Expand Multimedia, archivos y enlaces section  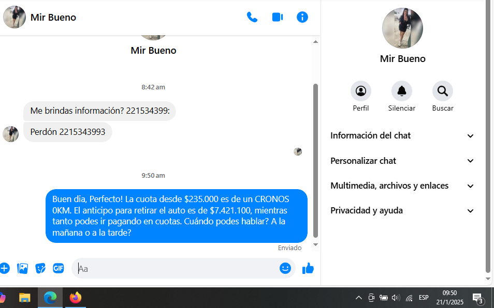click(x=402, y=186)
